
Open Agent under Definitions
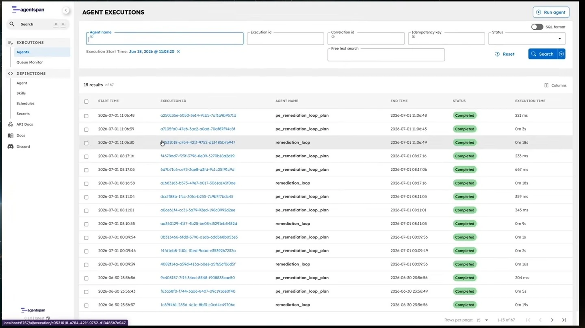pyautogui.click(x=22, y=83)
